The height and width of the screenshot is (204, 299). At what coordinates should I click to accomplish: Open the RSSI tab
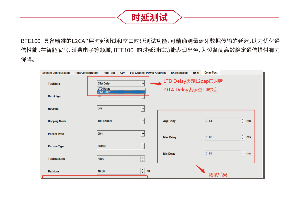tap(196, 73)
